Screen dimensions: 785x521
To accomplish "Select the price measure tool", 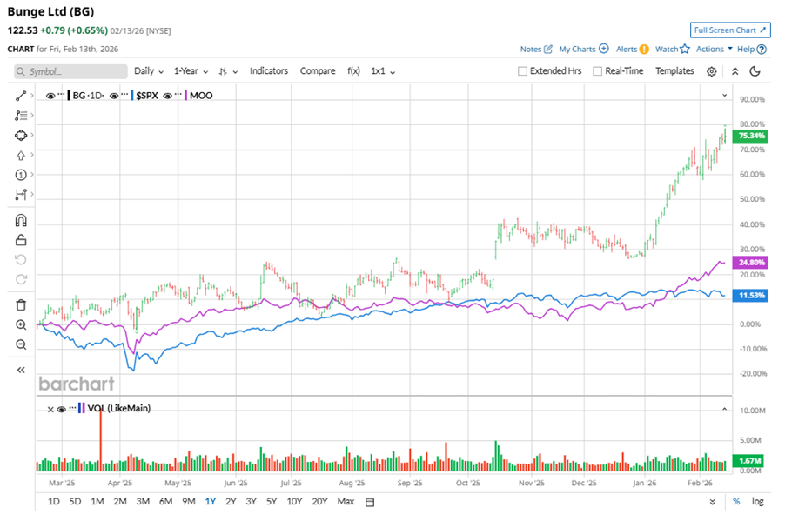I will pyautogui.click(x=21, y=194).
